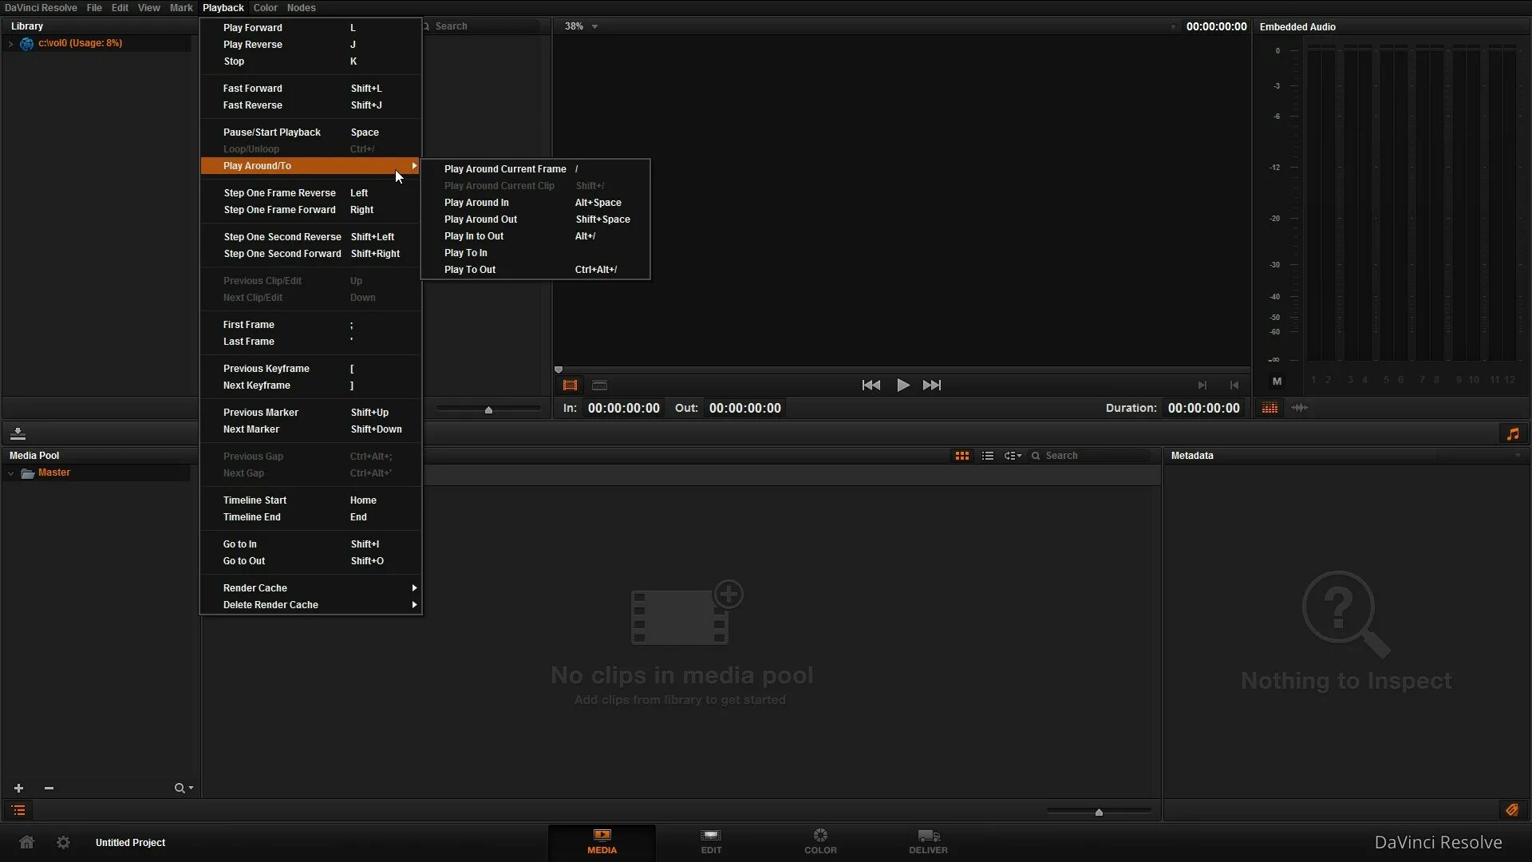The height and width of the screenshot is (862, 1532).
Task: Open project settings gear icon
Action: click(x=63, y=843)
